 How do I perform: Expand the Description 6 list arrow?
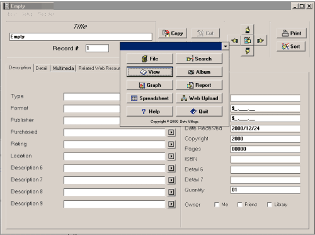click(171, 168)
